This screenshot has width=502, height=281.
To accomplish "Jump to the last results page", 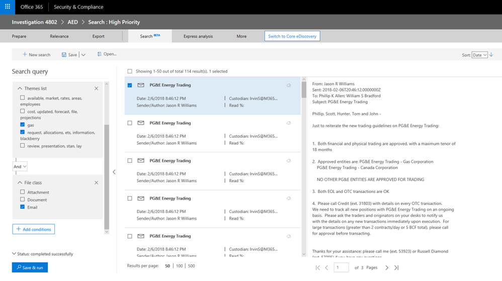I will (x=396, y=267).
